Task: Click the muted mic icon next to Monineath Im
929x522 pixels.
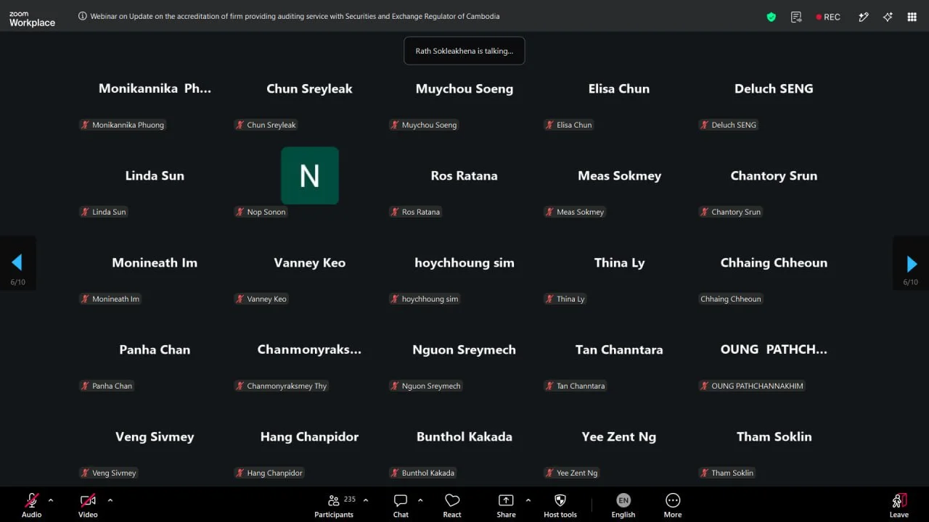Action: pyautogui.click(x=85, y=299)
